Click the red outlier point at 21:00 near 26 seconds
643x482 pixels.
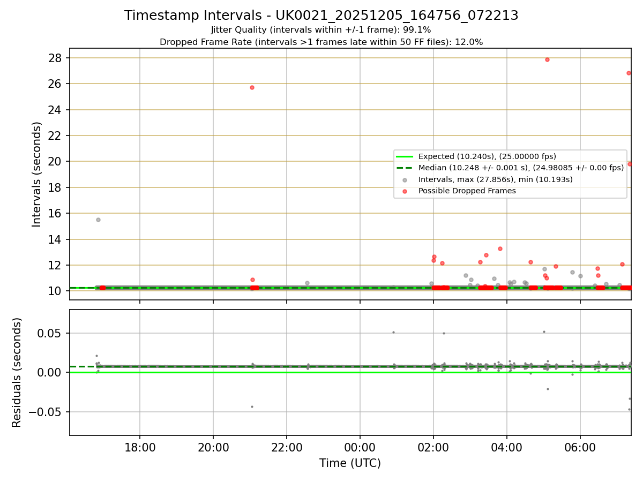pyautogui.click(x=252, y=87)
